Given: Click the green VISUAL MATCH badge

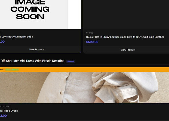Looking at the screenshot, I should point(12,70).
